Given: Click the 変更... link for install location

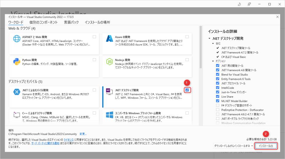Looking at the screenshot, I should [x=83, y=134].
